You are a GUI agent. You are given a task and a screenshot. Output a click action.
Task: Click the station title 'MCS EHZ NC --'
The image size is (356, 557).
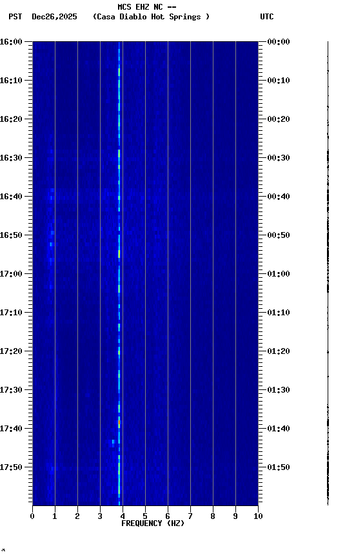[147, 6]
